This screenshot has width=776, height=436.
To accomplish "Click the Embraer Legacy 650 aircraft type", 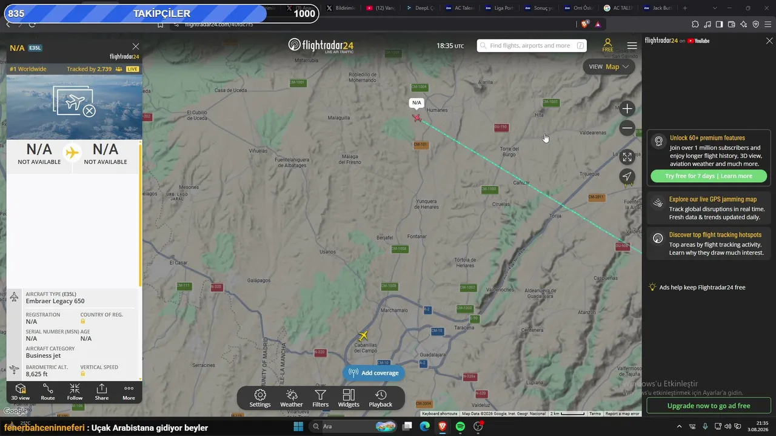I will (x=55, y=301).
